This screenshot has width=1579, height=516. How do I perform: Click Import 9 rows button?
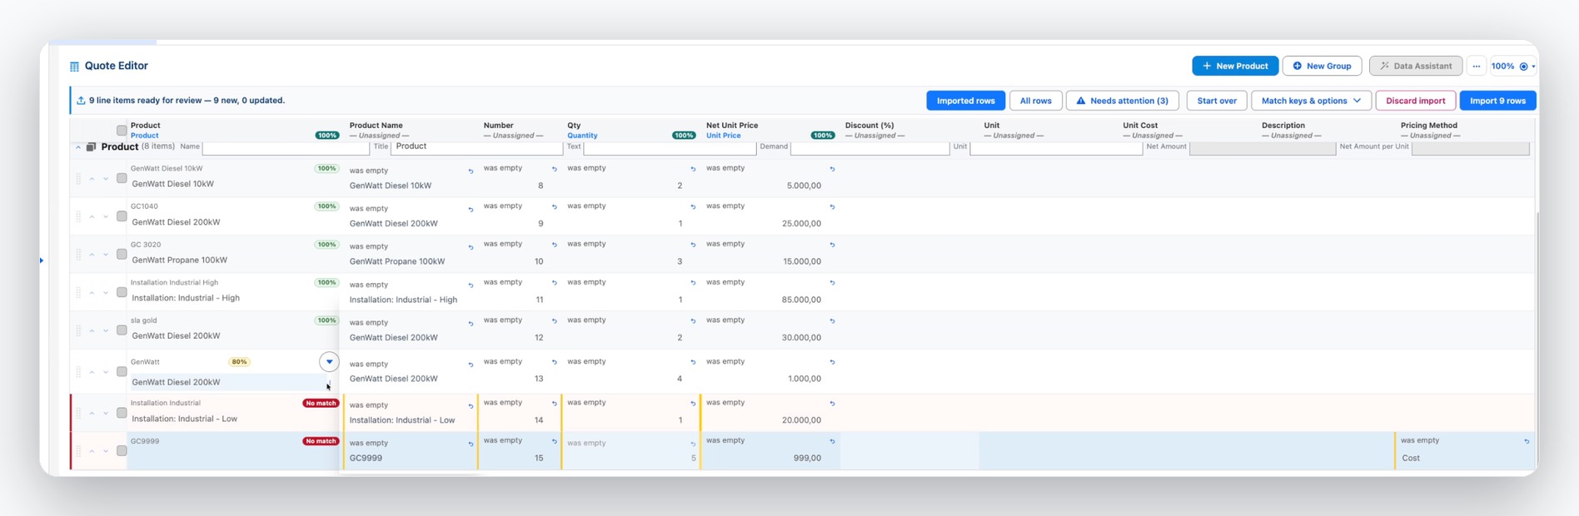tap(1497, 101)
